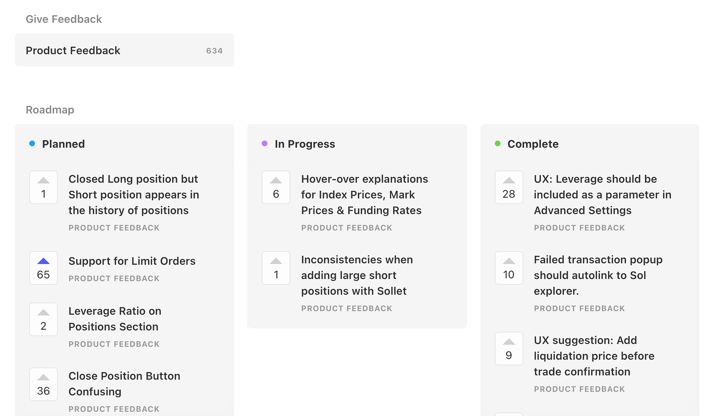
Task: Upvote Close Position Button Confusing post
Action: [x=43, y=384]
